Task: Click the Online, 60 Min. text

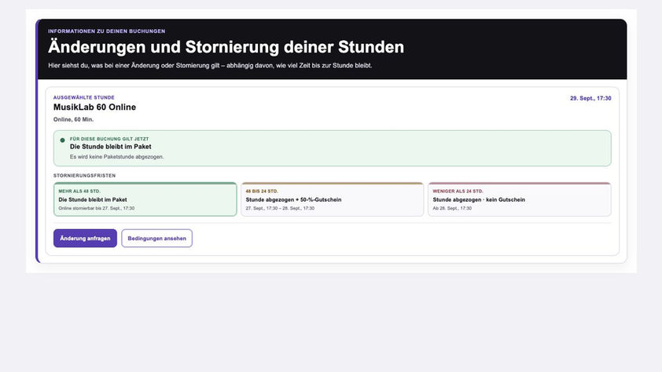Action: tap(73, 119)
